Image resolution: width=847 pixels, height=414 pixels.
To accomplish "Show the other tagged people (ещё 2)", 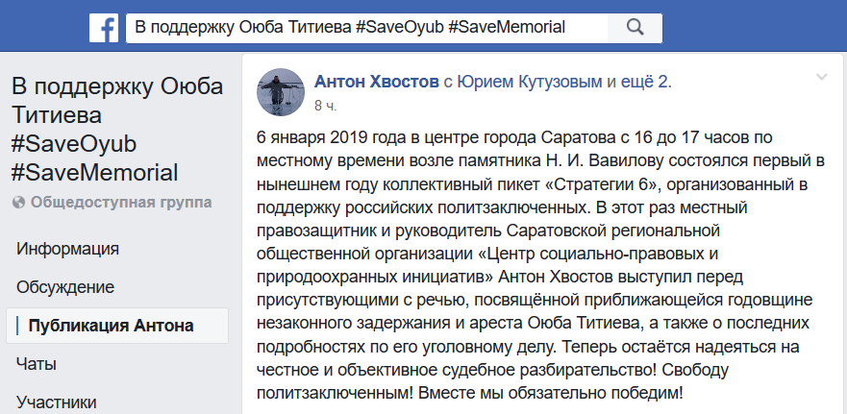I will 646,82.
